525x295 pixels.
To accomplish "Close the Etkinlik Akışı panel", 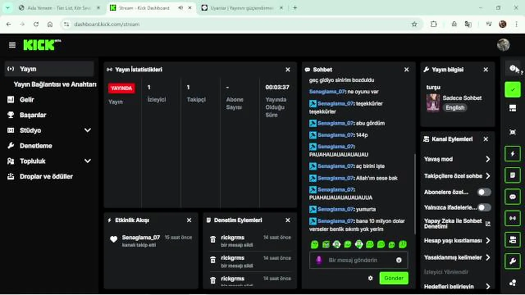I will coord(189,220).
